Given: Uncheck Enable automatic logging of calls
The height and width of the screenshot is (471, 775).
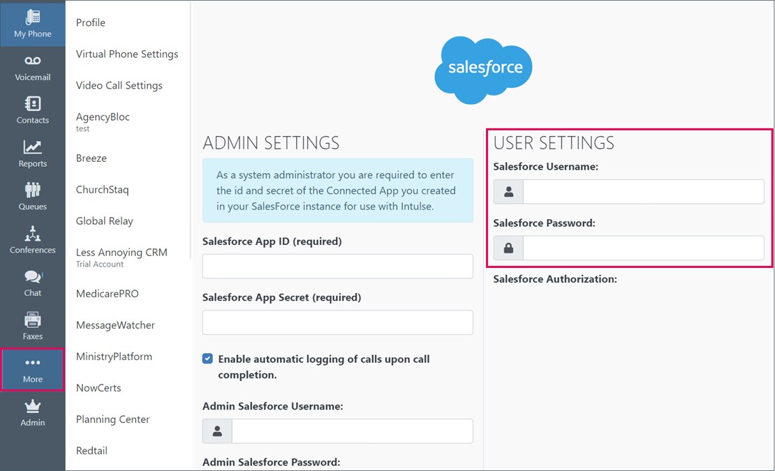Looking at the screenshot, I should pyautogui.click(x=207, y=359).
